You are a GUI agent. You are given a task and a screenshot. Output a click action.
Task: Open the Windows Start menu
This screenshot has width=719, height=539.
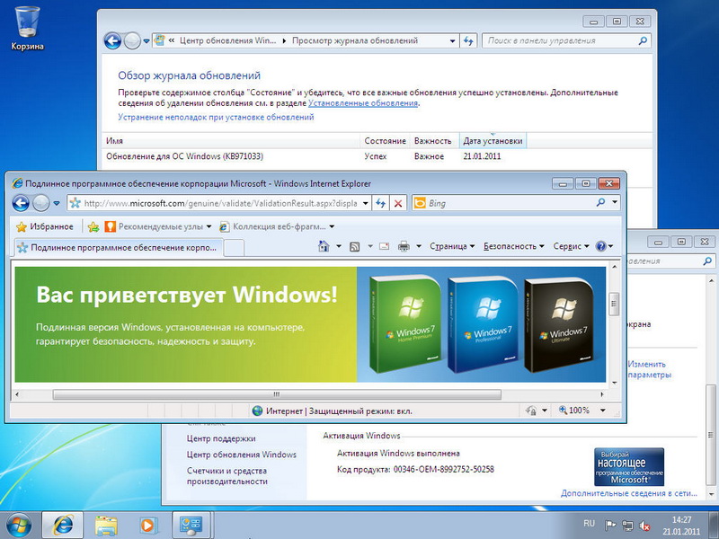(x=18, y=525)
